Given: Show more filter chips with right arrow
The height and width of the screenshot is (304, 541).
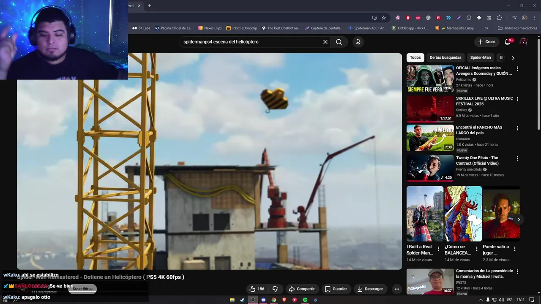Looking at the screenshot, I should pos(513,58).
